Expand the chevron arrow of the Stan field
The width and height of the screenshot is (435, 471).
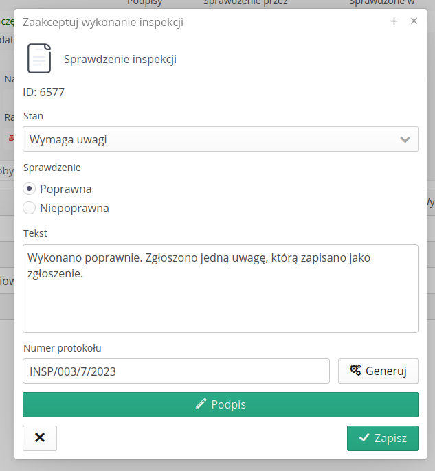pos(405,139)
